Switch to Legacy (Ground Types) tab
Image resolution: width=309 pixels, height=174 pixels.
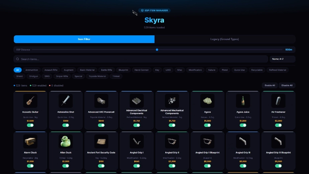225,39
